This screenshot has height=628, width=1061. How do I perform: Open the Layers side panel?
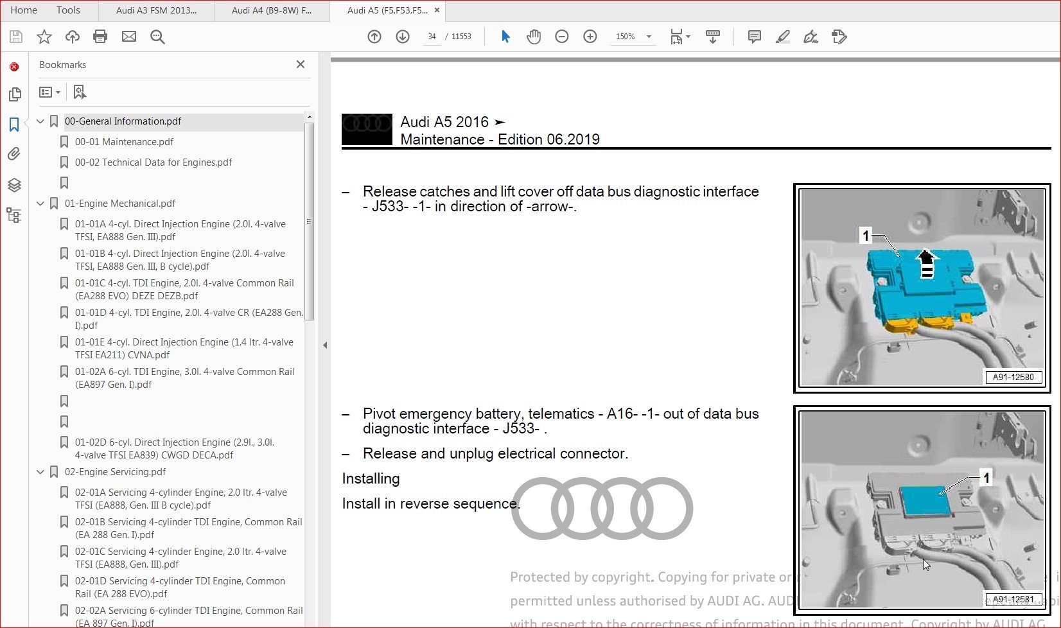point(14,185)
